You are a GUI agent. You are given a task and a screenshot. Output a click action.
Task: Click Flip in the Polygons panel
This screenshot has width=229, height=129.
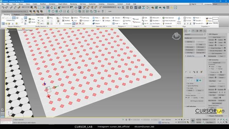[125, 23]
